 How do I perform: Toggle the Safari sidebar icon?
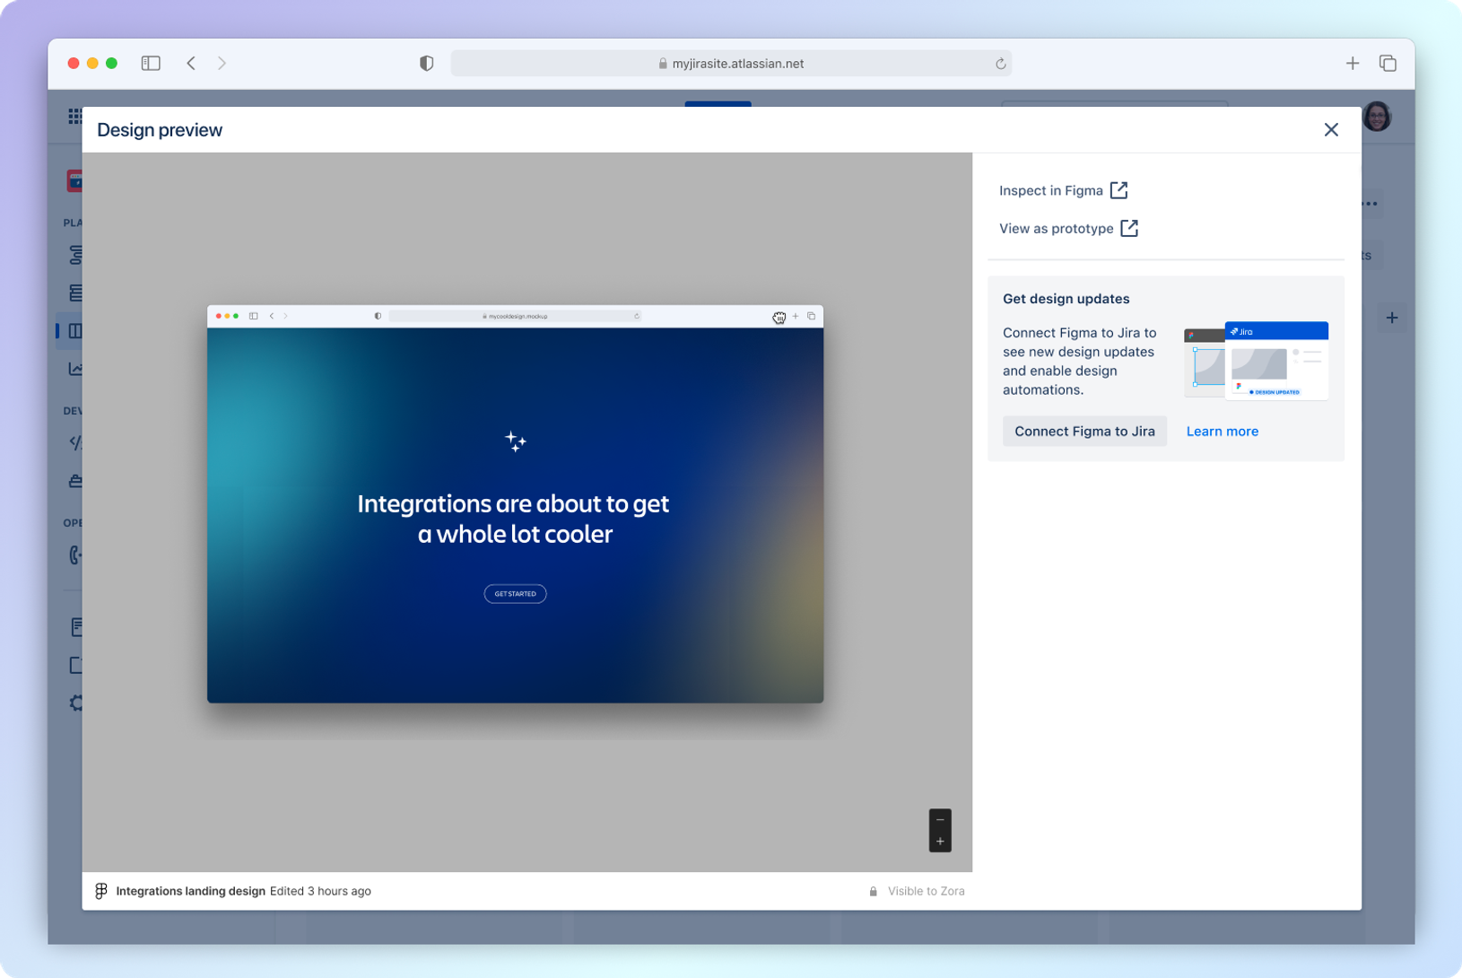[151, 64]
